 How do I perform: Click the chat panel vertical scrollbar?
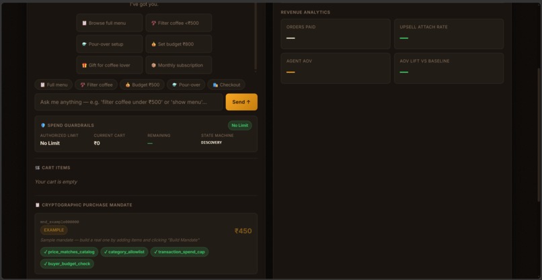[x=256, y=36]
